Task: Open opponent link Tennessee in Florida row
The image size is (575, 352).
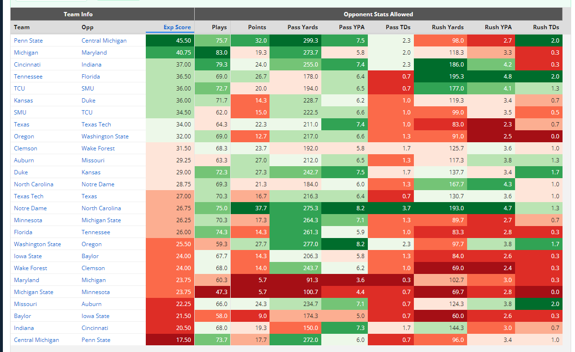Action: coord(96,232)
